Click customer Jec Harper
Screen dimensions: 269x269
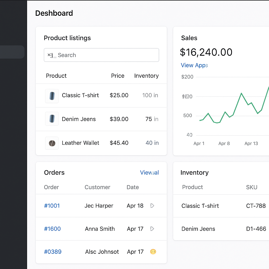click(99, 206)
